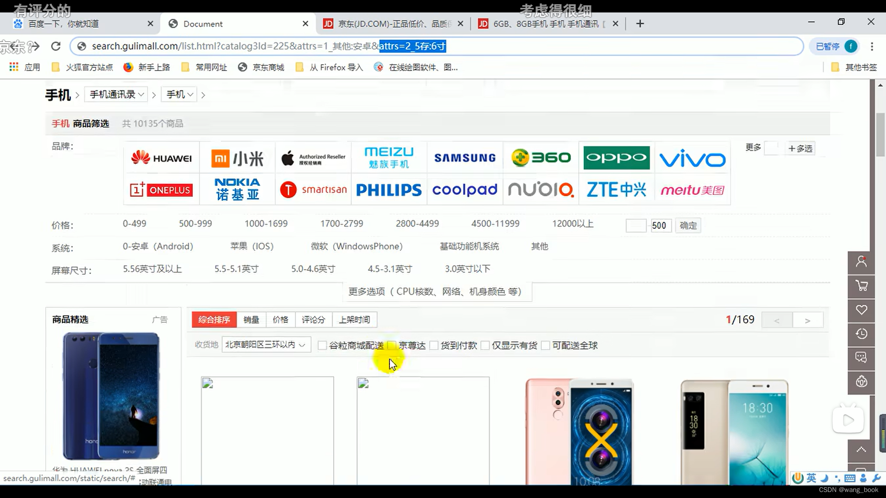Click the profile avatar in toolbar
Viewport: 886px width, 498px height.
(x=850, y=46)
